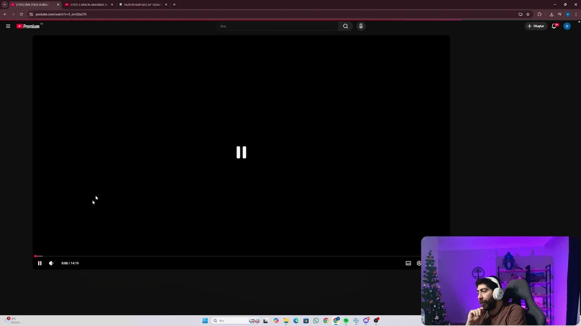This screenshot has width=581, height=326.
Task: Pause the video with player pause button
Action: coord(39,263)
